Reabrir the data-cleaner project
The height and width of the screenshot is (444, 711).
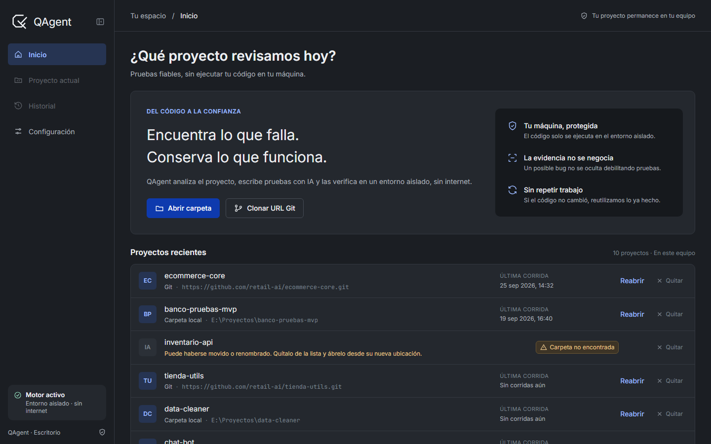(x=632, y=414)
